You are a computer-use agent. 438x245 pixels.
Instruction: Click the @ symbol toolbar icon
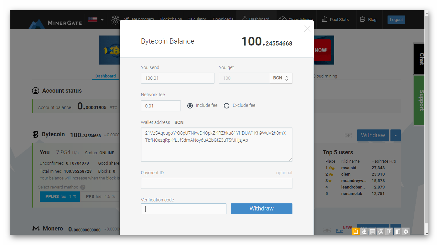[381, 231]
